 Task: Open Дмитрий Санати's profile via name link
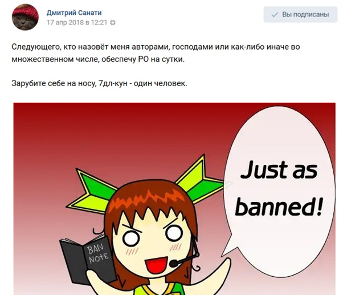pyautogui.click(x=74, y=13)
